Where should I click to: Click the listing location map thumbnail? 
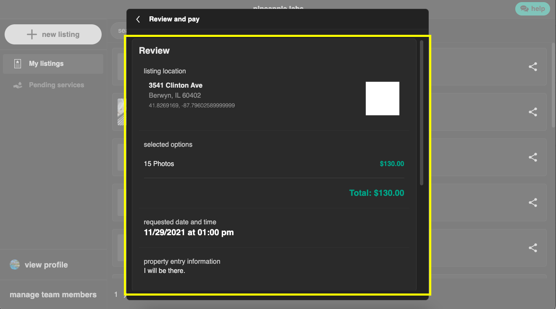coord(382,99)
